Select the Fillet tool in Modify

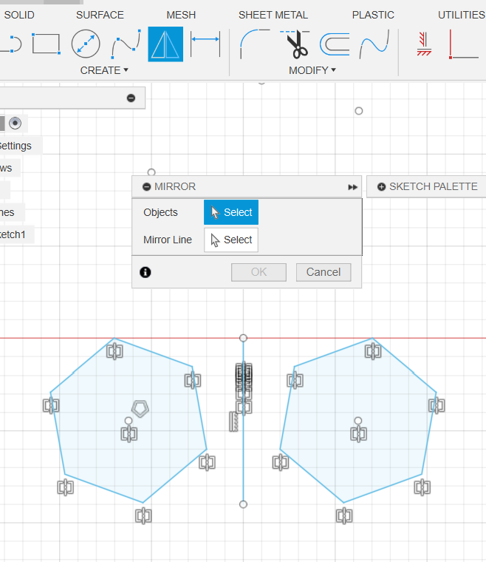point(255,44)
